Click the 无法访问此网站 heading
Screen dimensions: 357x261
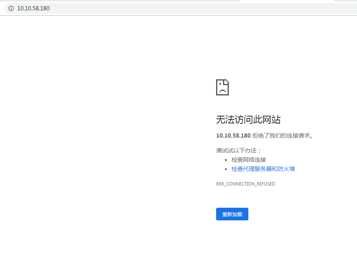pyautogui.click(x=248, y=120)
